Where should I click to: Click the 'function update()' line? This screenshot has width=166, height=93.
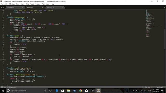pos(15,36)
